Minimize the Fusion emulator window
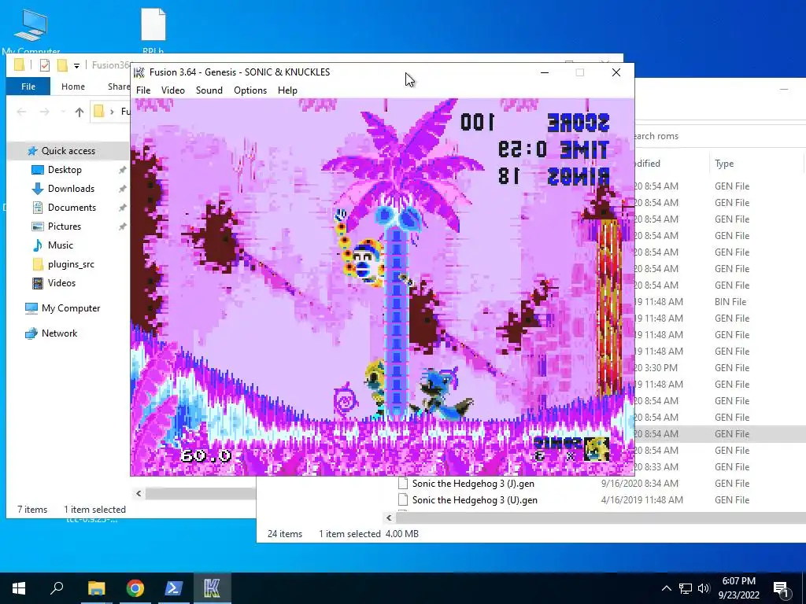Image resolution: width=806 pixels, height=604 pixels. [545, 72]
